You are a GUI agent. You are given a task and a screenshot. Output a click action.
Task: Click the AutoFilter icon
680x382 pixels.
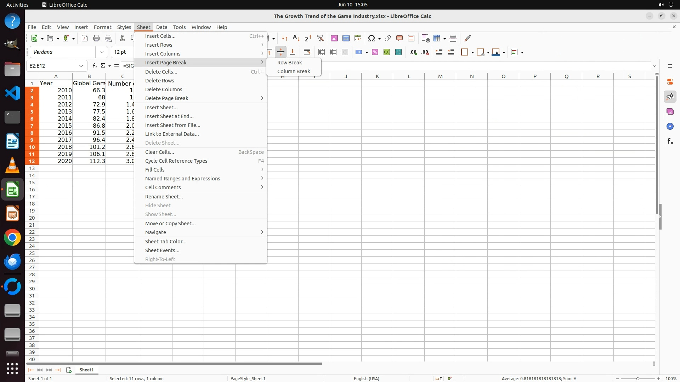coord(320,38)
